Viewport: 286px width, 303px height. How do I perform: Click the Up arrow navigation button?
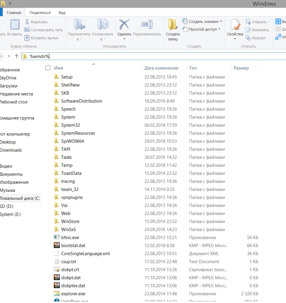(x=17, y=56)
